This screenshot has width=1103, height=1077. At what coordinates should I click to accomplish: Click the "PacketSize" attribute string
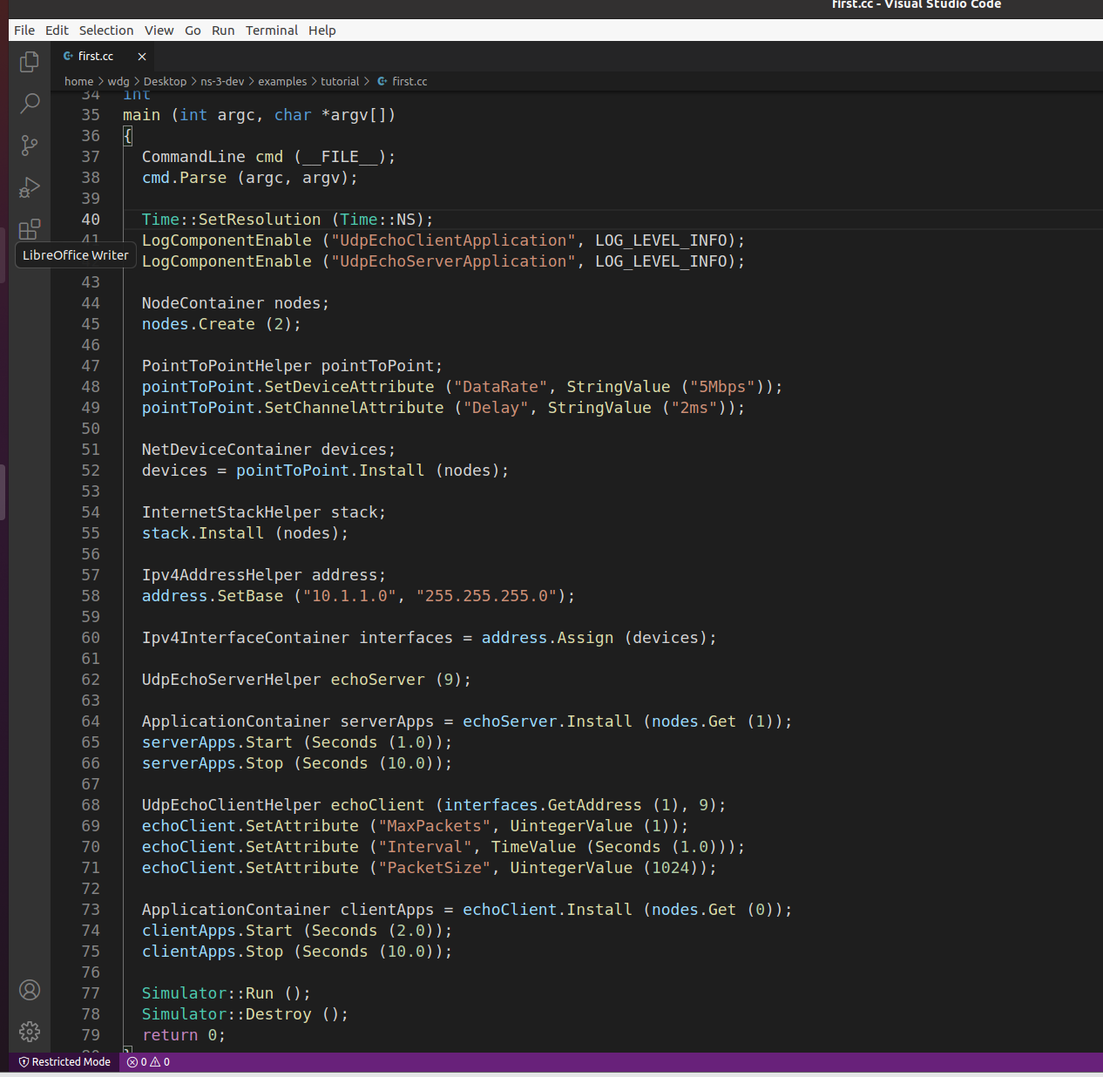435,868
